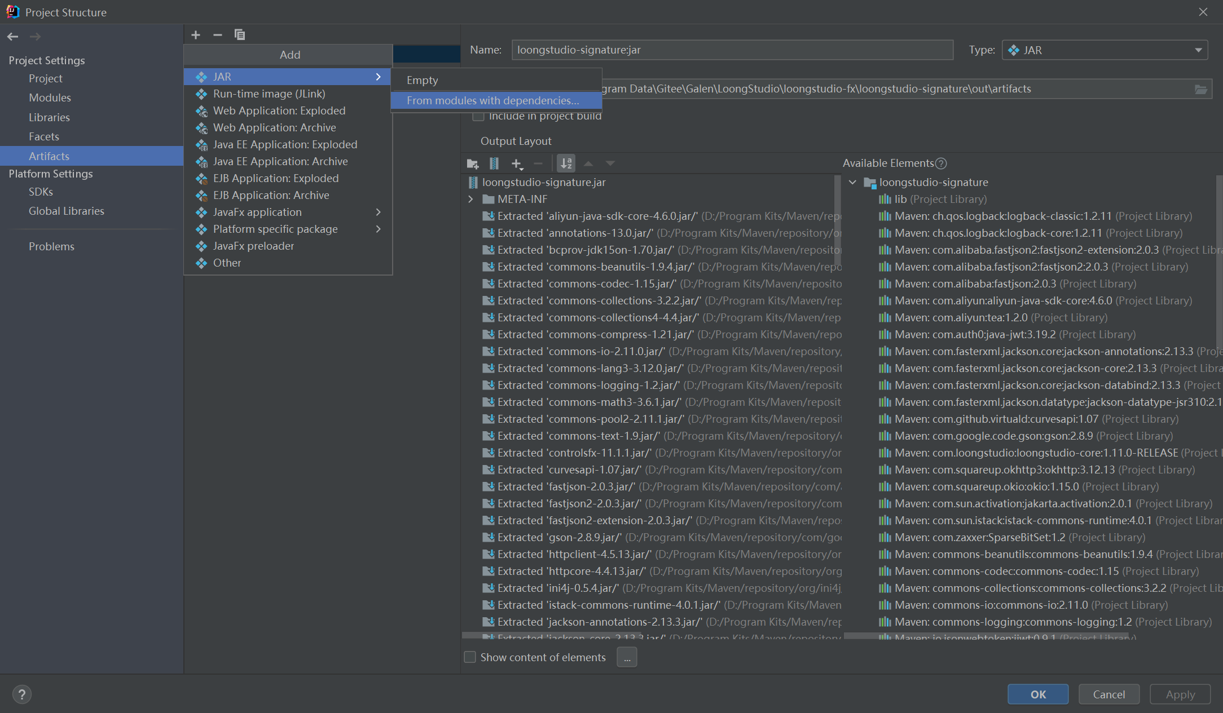This screenshot has height=713, width=1223.
Task: Click the Available Elements help icon
Action: pos(941,163)
